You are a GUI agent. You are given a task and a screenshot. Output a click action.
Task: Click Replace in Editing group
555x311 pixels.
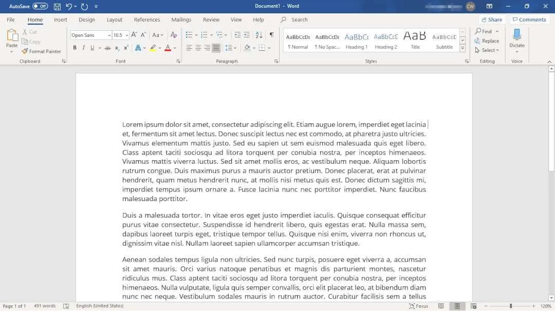[x=487, y=41]
